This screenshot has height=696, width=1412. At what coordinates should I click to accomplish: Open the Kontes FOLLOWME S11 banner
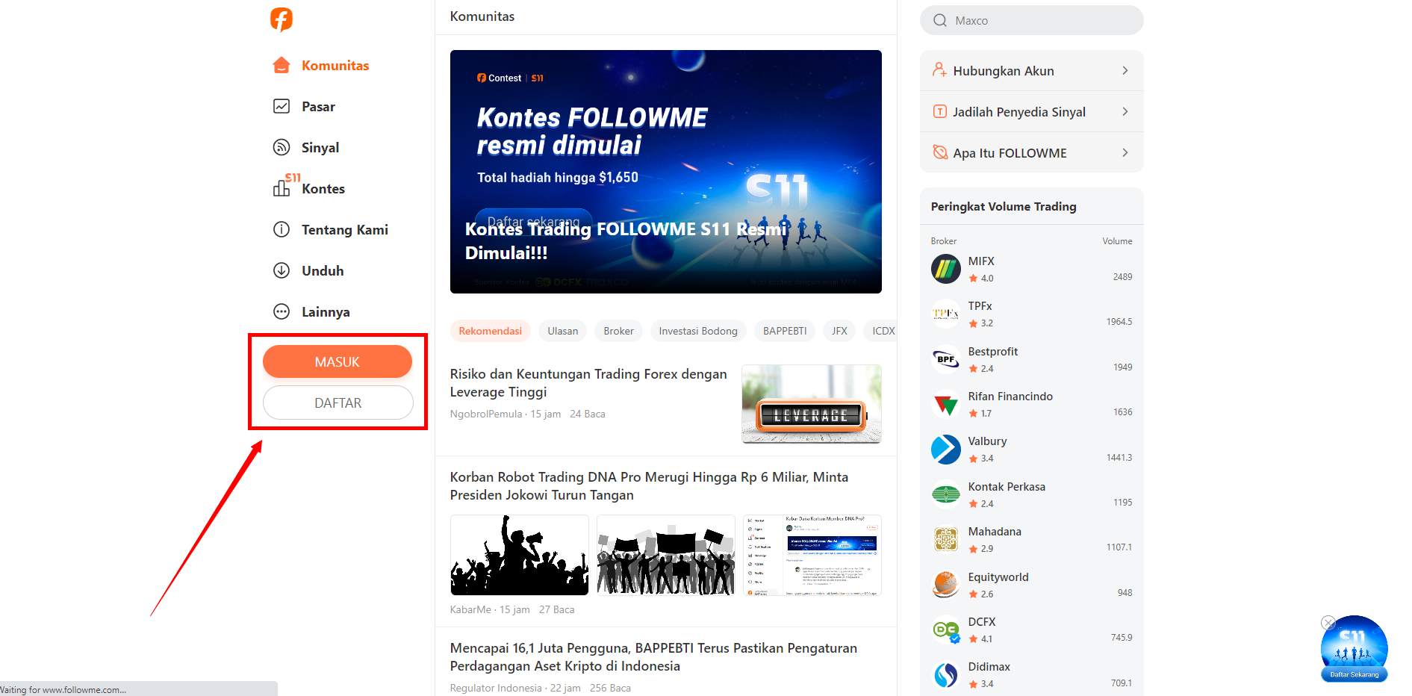pyautogui.click(x=666, y=172)
